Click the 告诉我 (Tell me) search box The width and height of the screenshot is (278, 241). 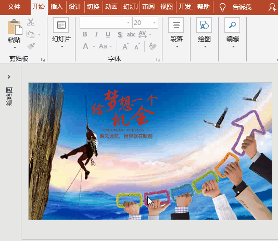point(242,7)
